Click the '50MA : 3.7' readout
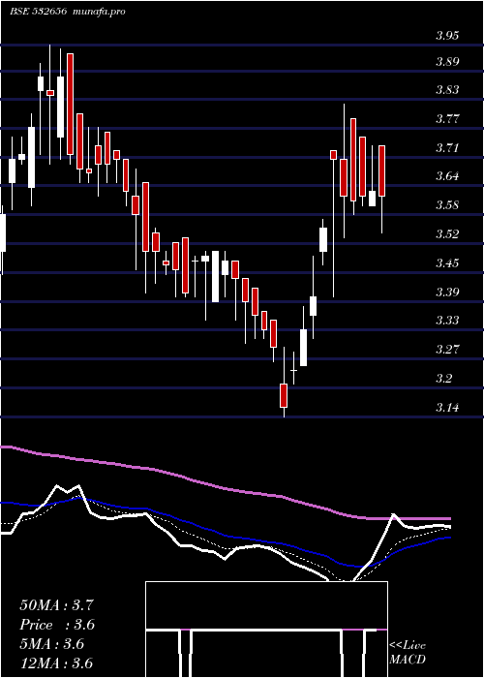Screen dimensions: 484x678 (56, 605)
